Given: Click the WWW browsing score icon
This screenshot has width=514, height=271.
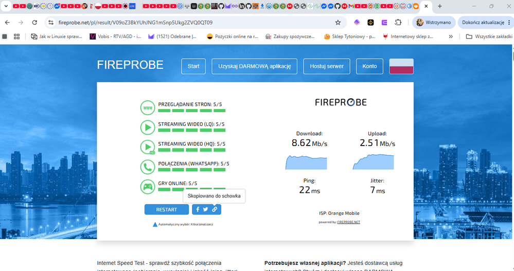Looking at the screenshot, I should click(x=148, y=108).
